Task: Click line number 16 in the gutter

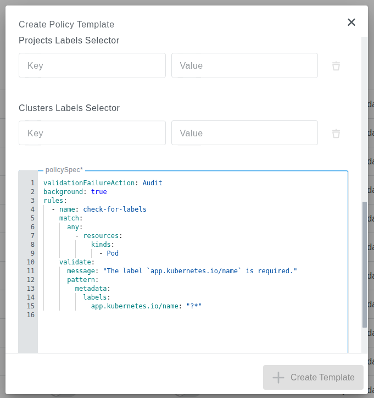Action: 31,315
